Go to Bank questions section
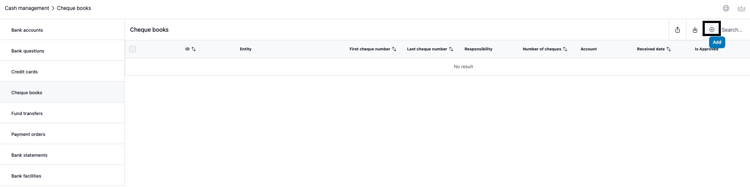The width and height of the screenshot is (750, 188). (x=62, y=51)
